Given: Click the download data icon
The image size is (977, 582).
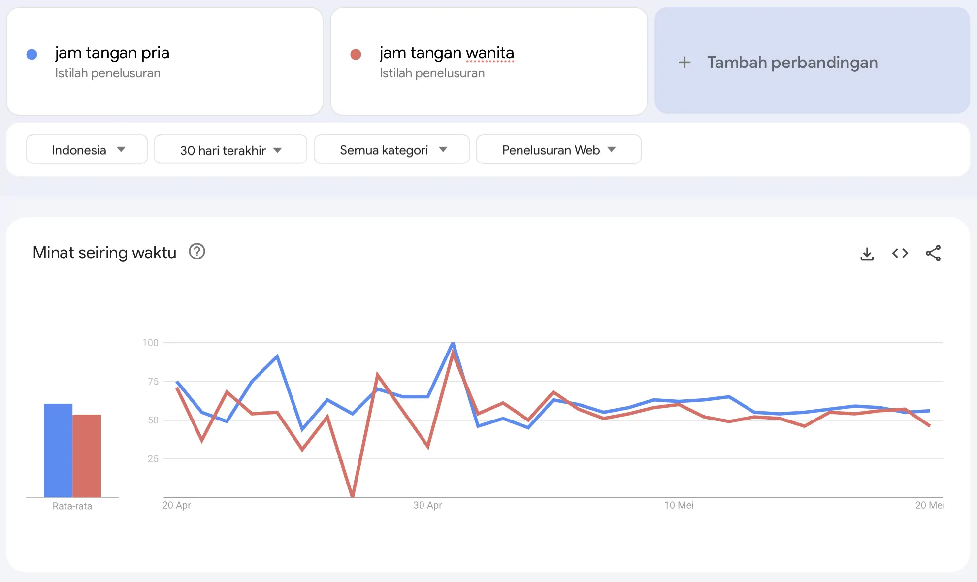Looking at the screenshot, I should [867, 253].
